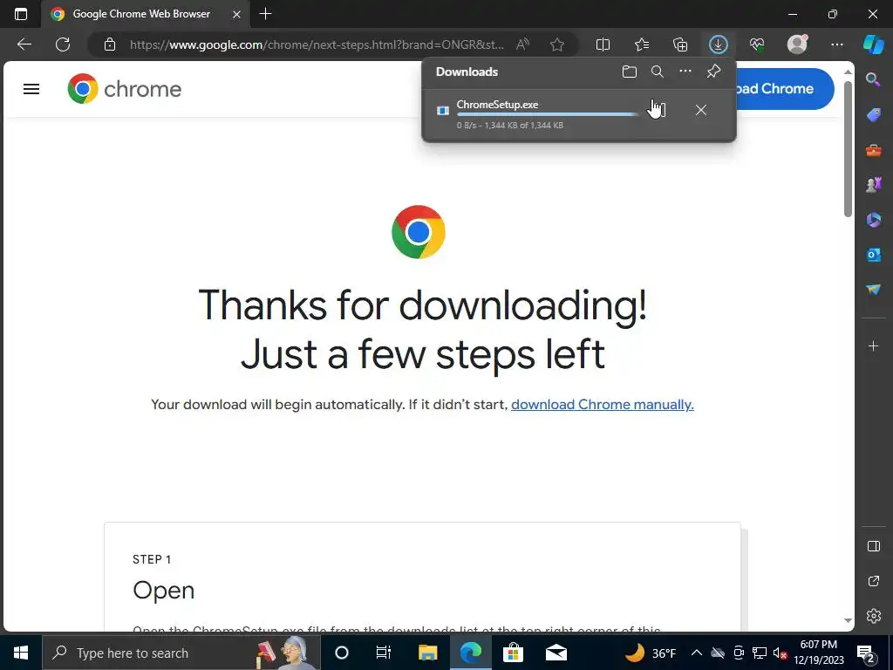Viewport: 893px width, 670px height.
Task: Open Browser essentials heart icon
Action: pos(757,44)
